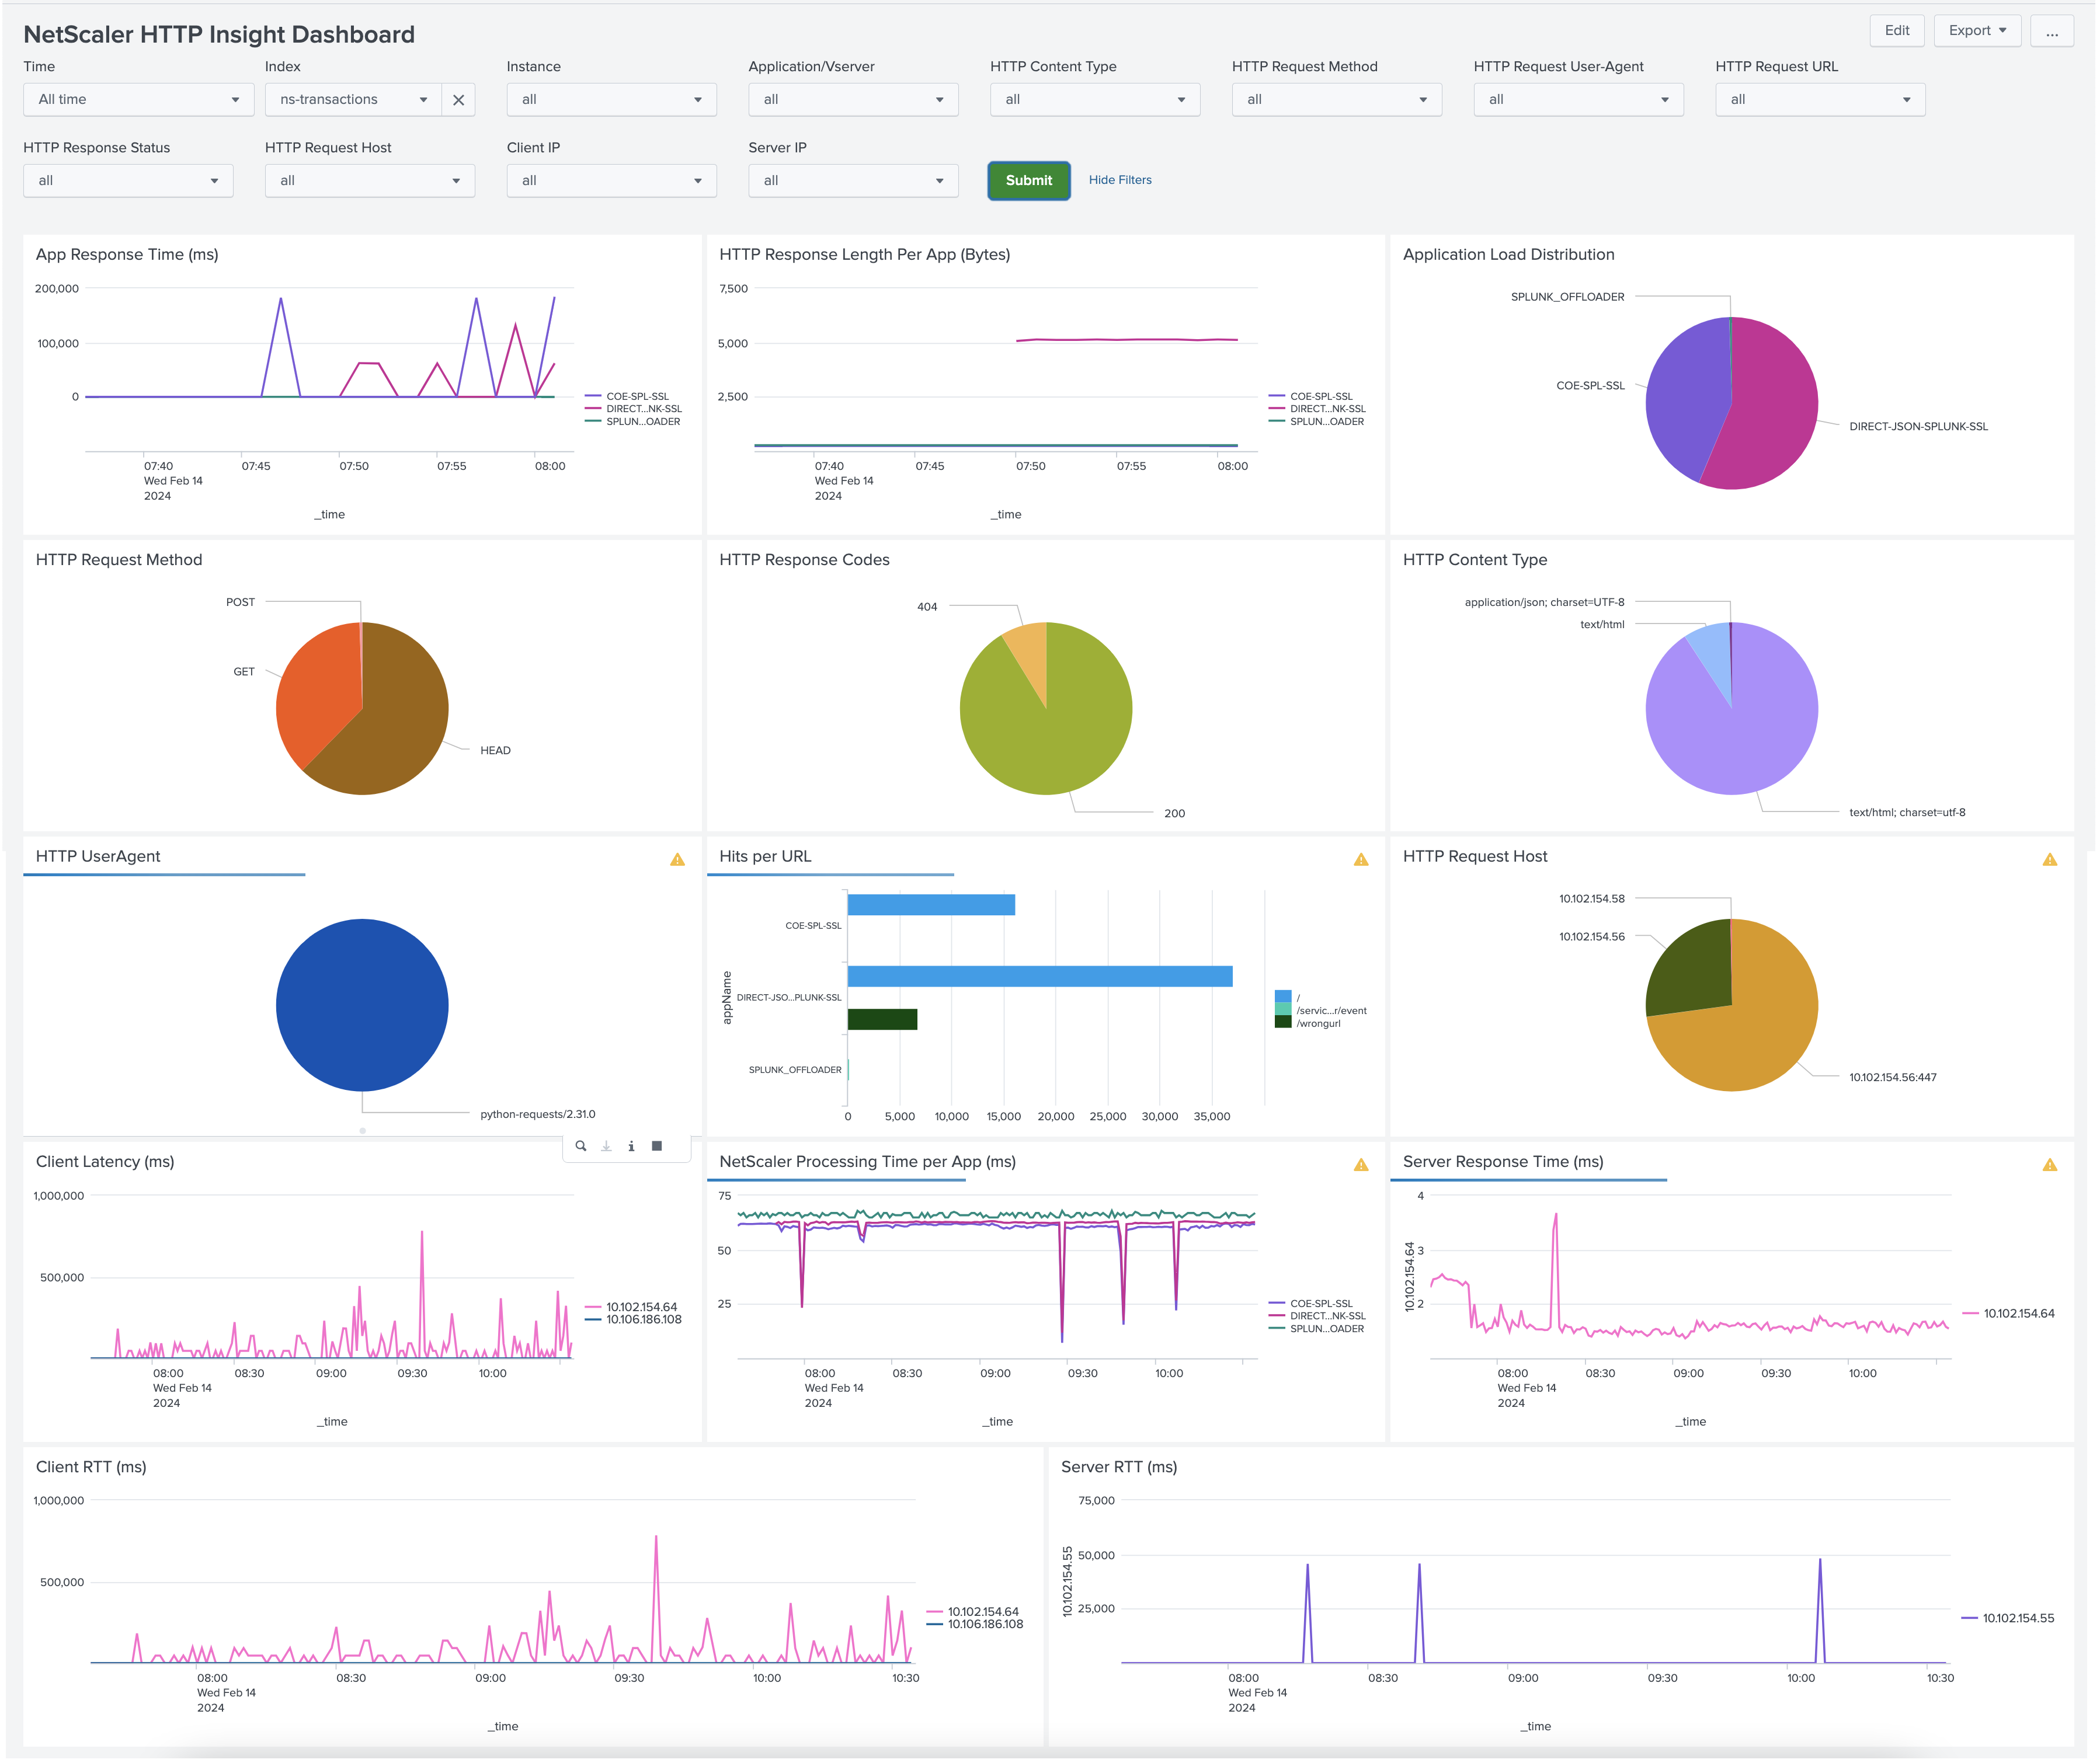Screen dimensions: 2100x1763
Task: Open the Export menu
Action: click(1977, 31)
